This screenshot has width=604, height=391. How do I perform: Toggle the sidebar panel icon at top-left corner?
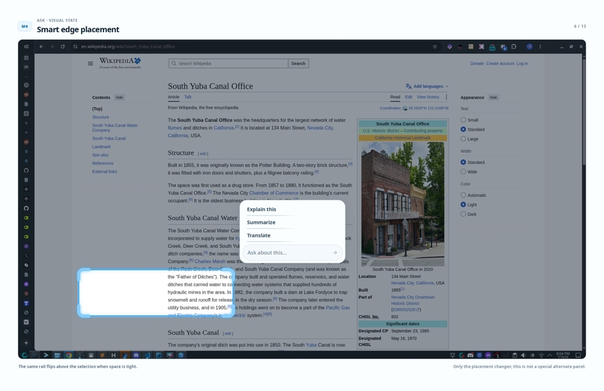point(26,46)
